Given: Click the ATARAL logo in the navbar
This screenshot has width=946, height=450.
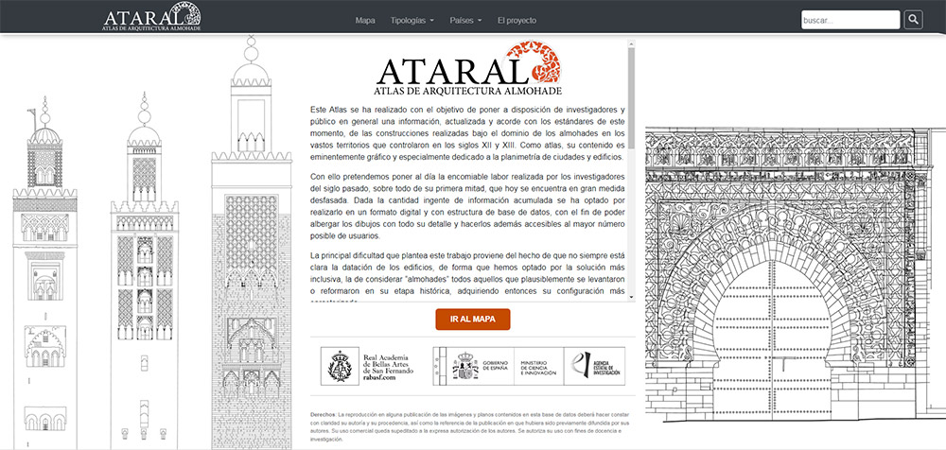Looking at the screenshot, I should pos(152,16).
